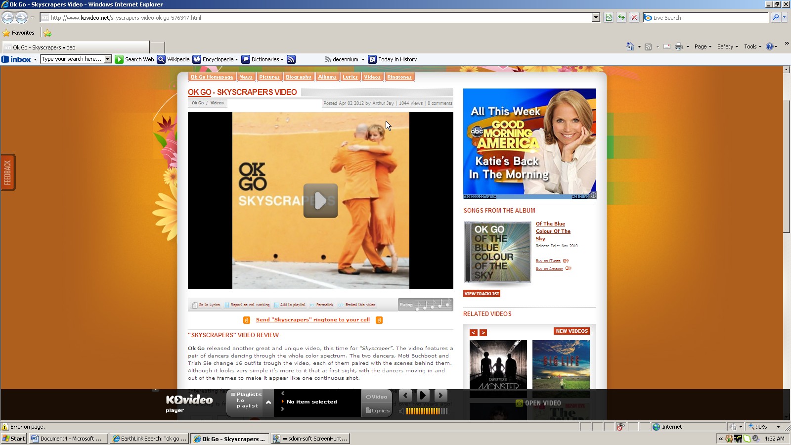Open the Lyrics tab on site navigation
The height and width of the screenshot is (445, 791).
click(x=350, y=77)
